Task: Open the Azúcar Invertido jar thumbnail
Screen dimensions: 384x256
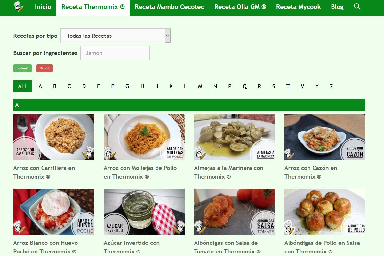Action: pyautogui.click(x=144, y=212)
